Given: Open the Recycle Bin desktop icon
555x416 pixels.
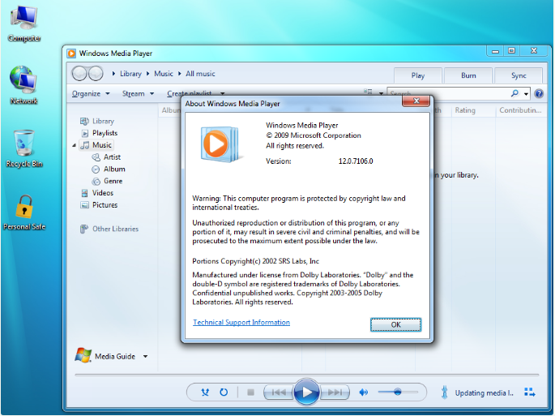Looking at the screenshot, I should [x=23, y=144].
